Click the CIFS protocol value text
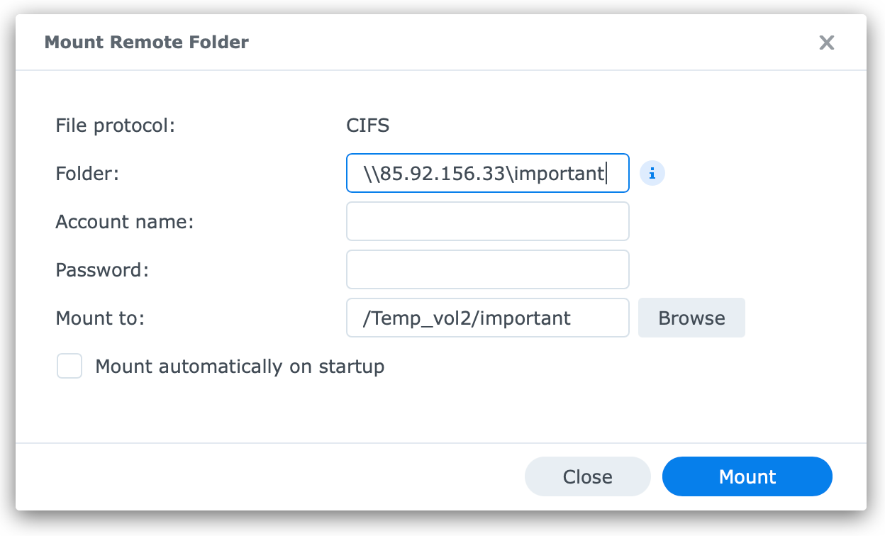The height and width of the screenshot is (536, 885). [368, 126]
